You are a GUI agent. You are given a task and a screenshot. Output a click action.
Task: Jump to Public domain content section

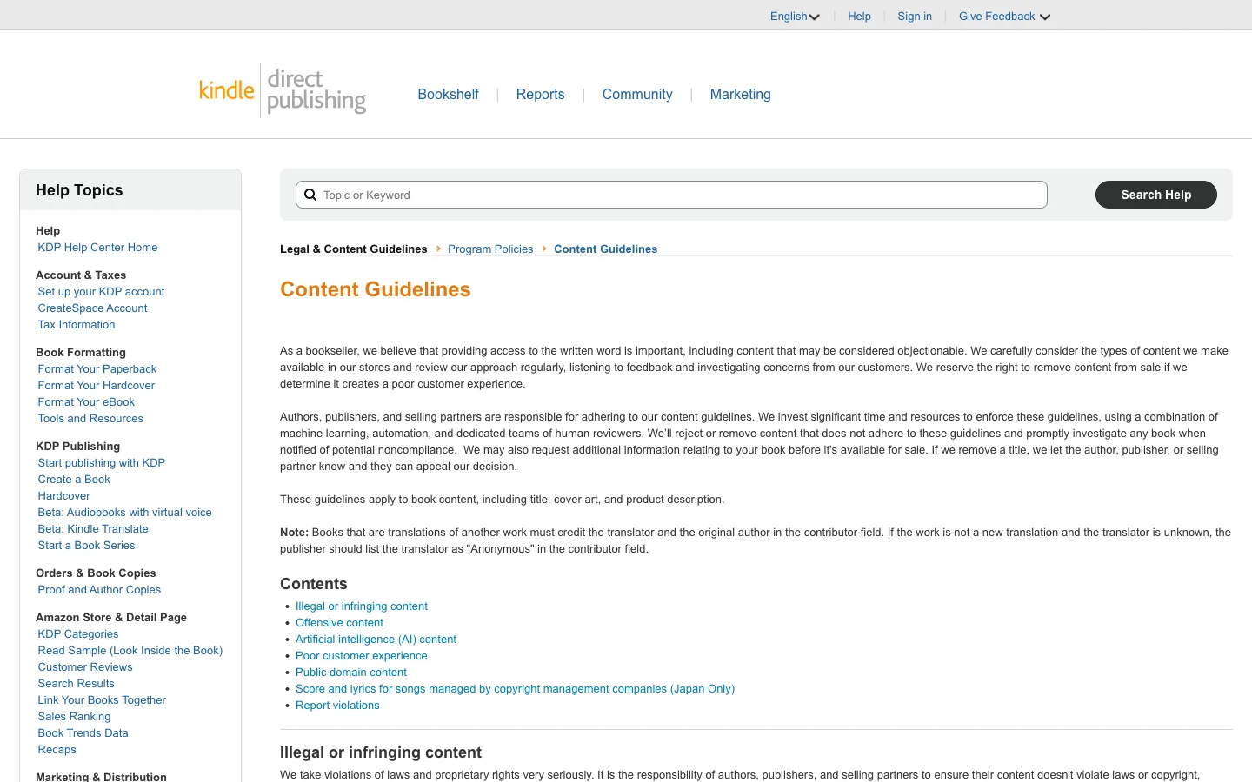pyautogui.click(x=351, y=673)
